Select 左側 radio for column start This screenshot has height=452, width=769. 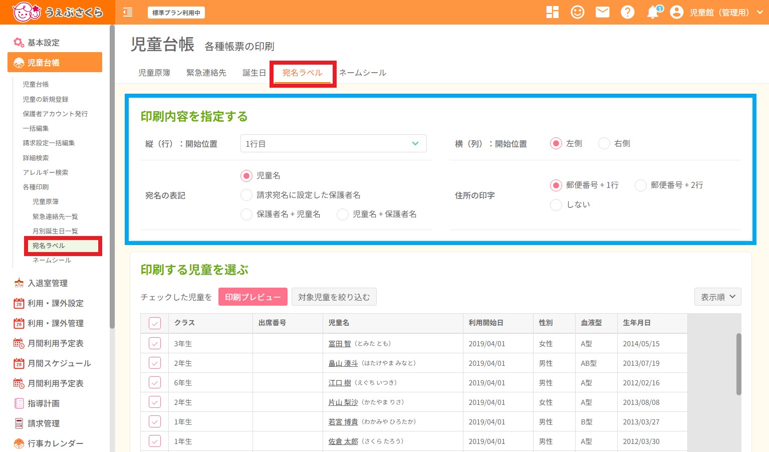556,144
